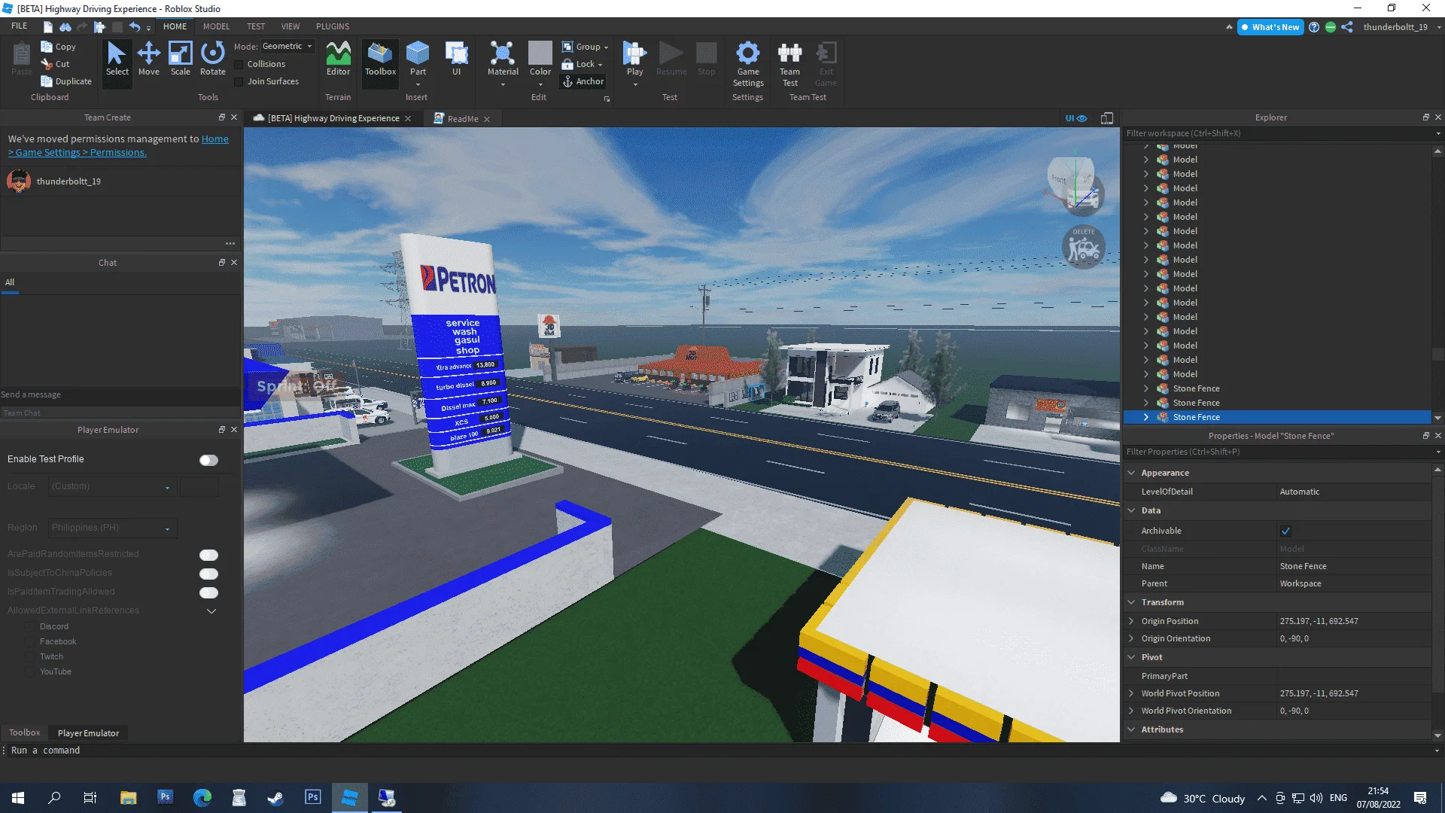The height and width of the screenshot is (813, 1445).
Task: Switch to the TEST ribbon tab
Action: tap(256, 26)
